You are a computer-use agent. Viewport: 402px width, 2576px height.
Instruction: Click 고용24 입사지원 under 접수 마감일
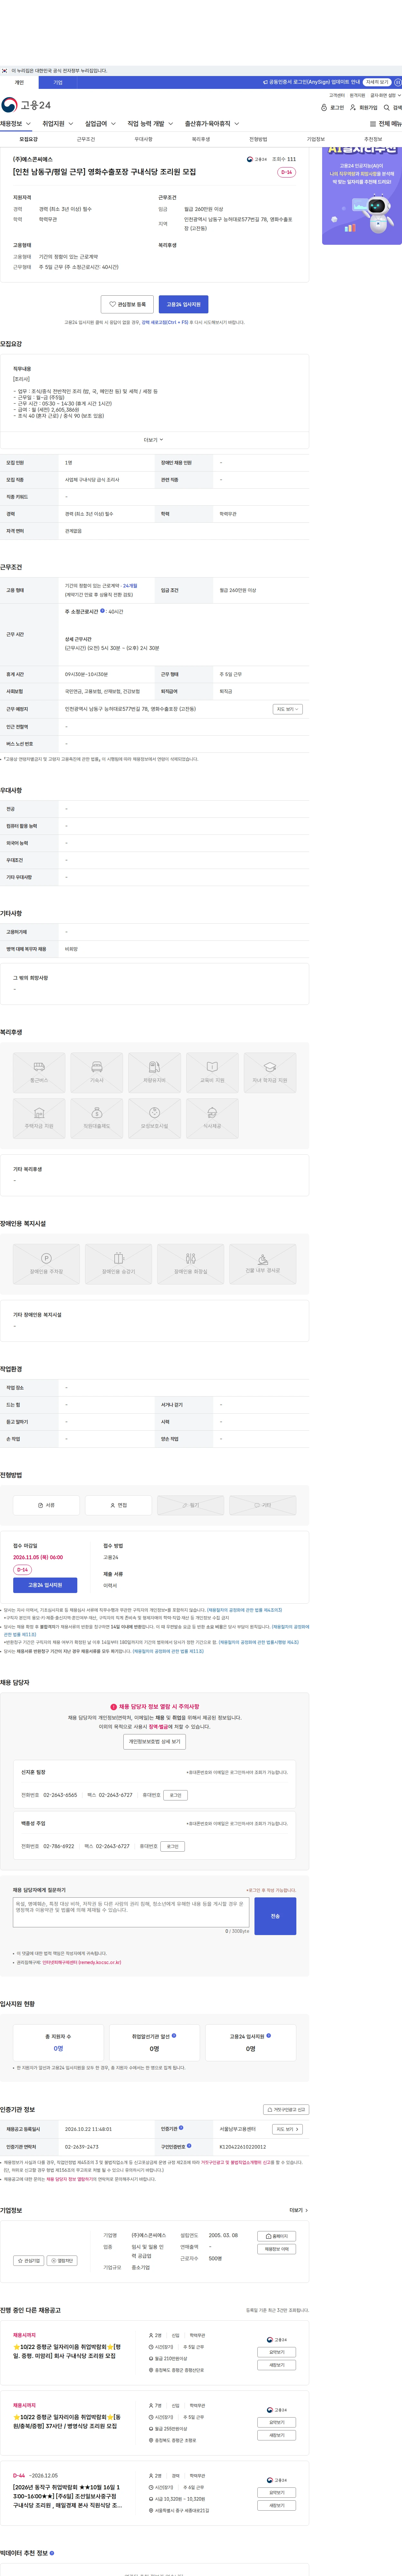(x=45, y=1585)
